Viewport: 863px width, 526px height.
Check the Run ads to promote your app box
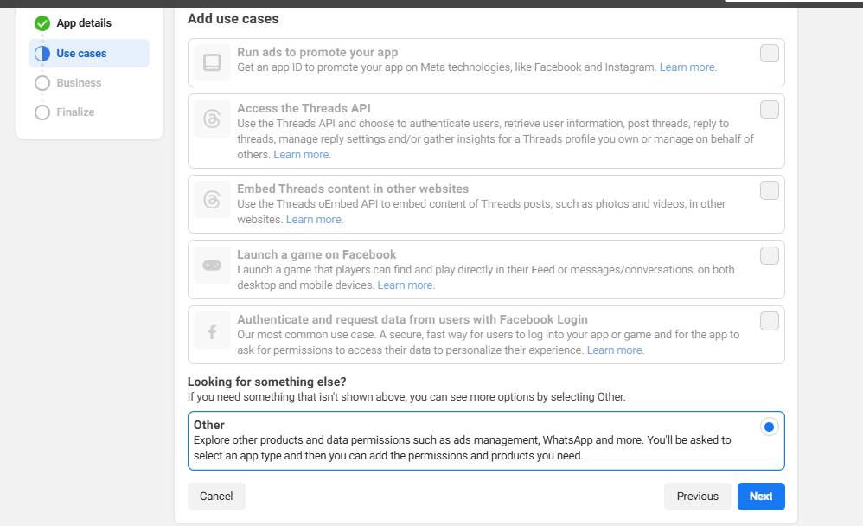click(769, 54)
